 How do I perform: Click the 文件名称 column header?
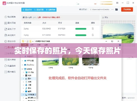[28, 23]
